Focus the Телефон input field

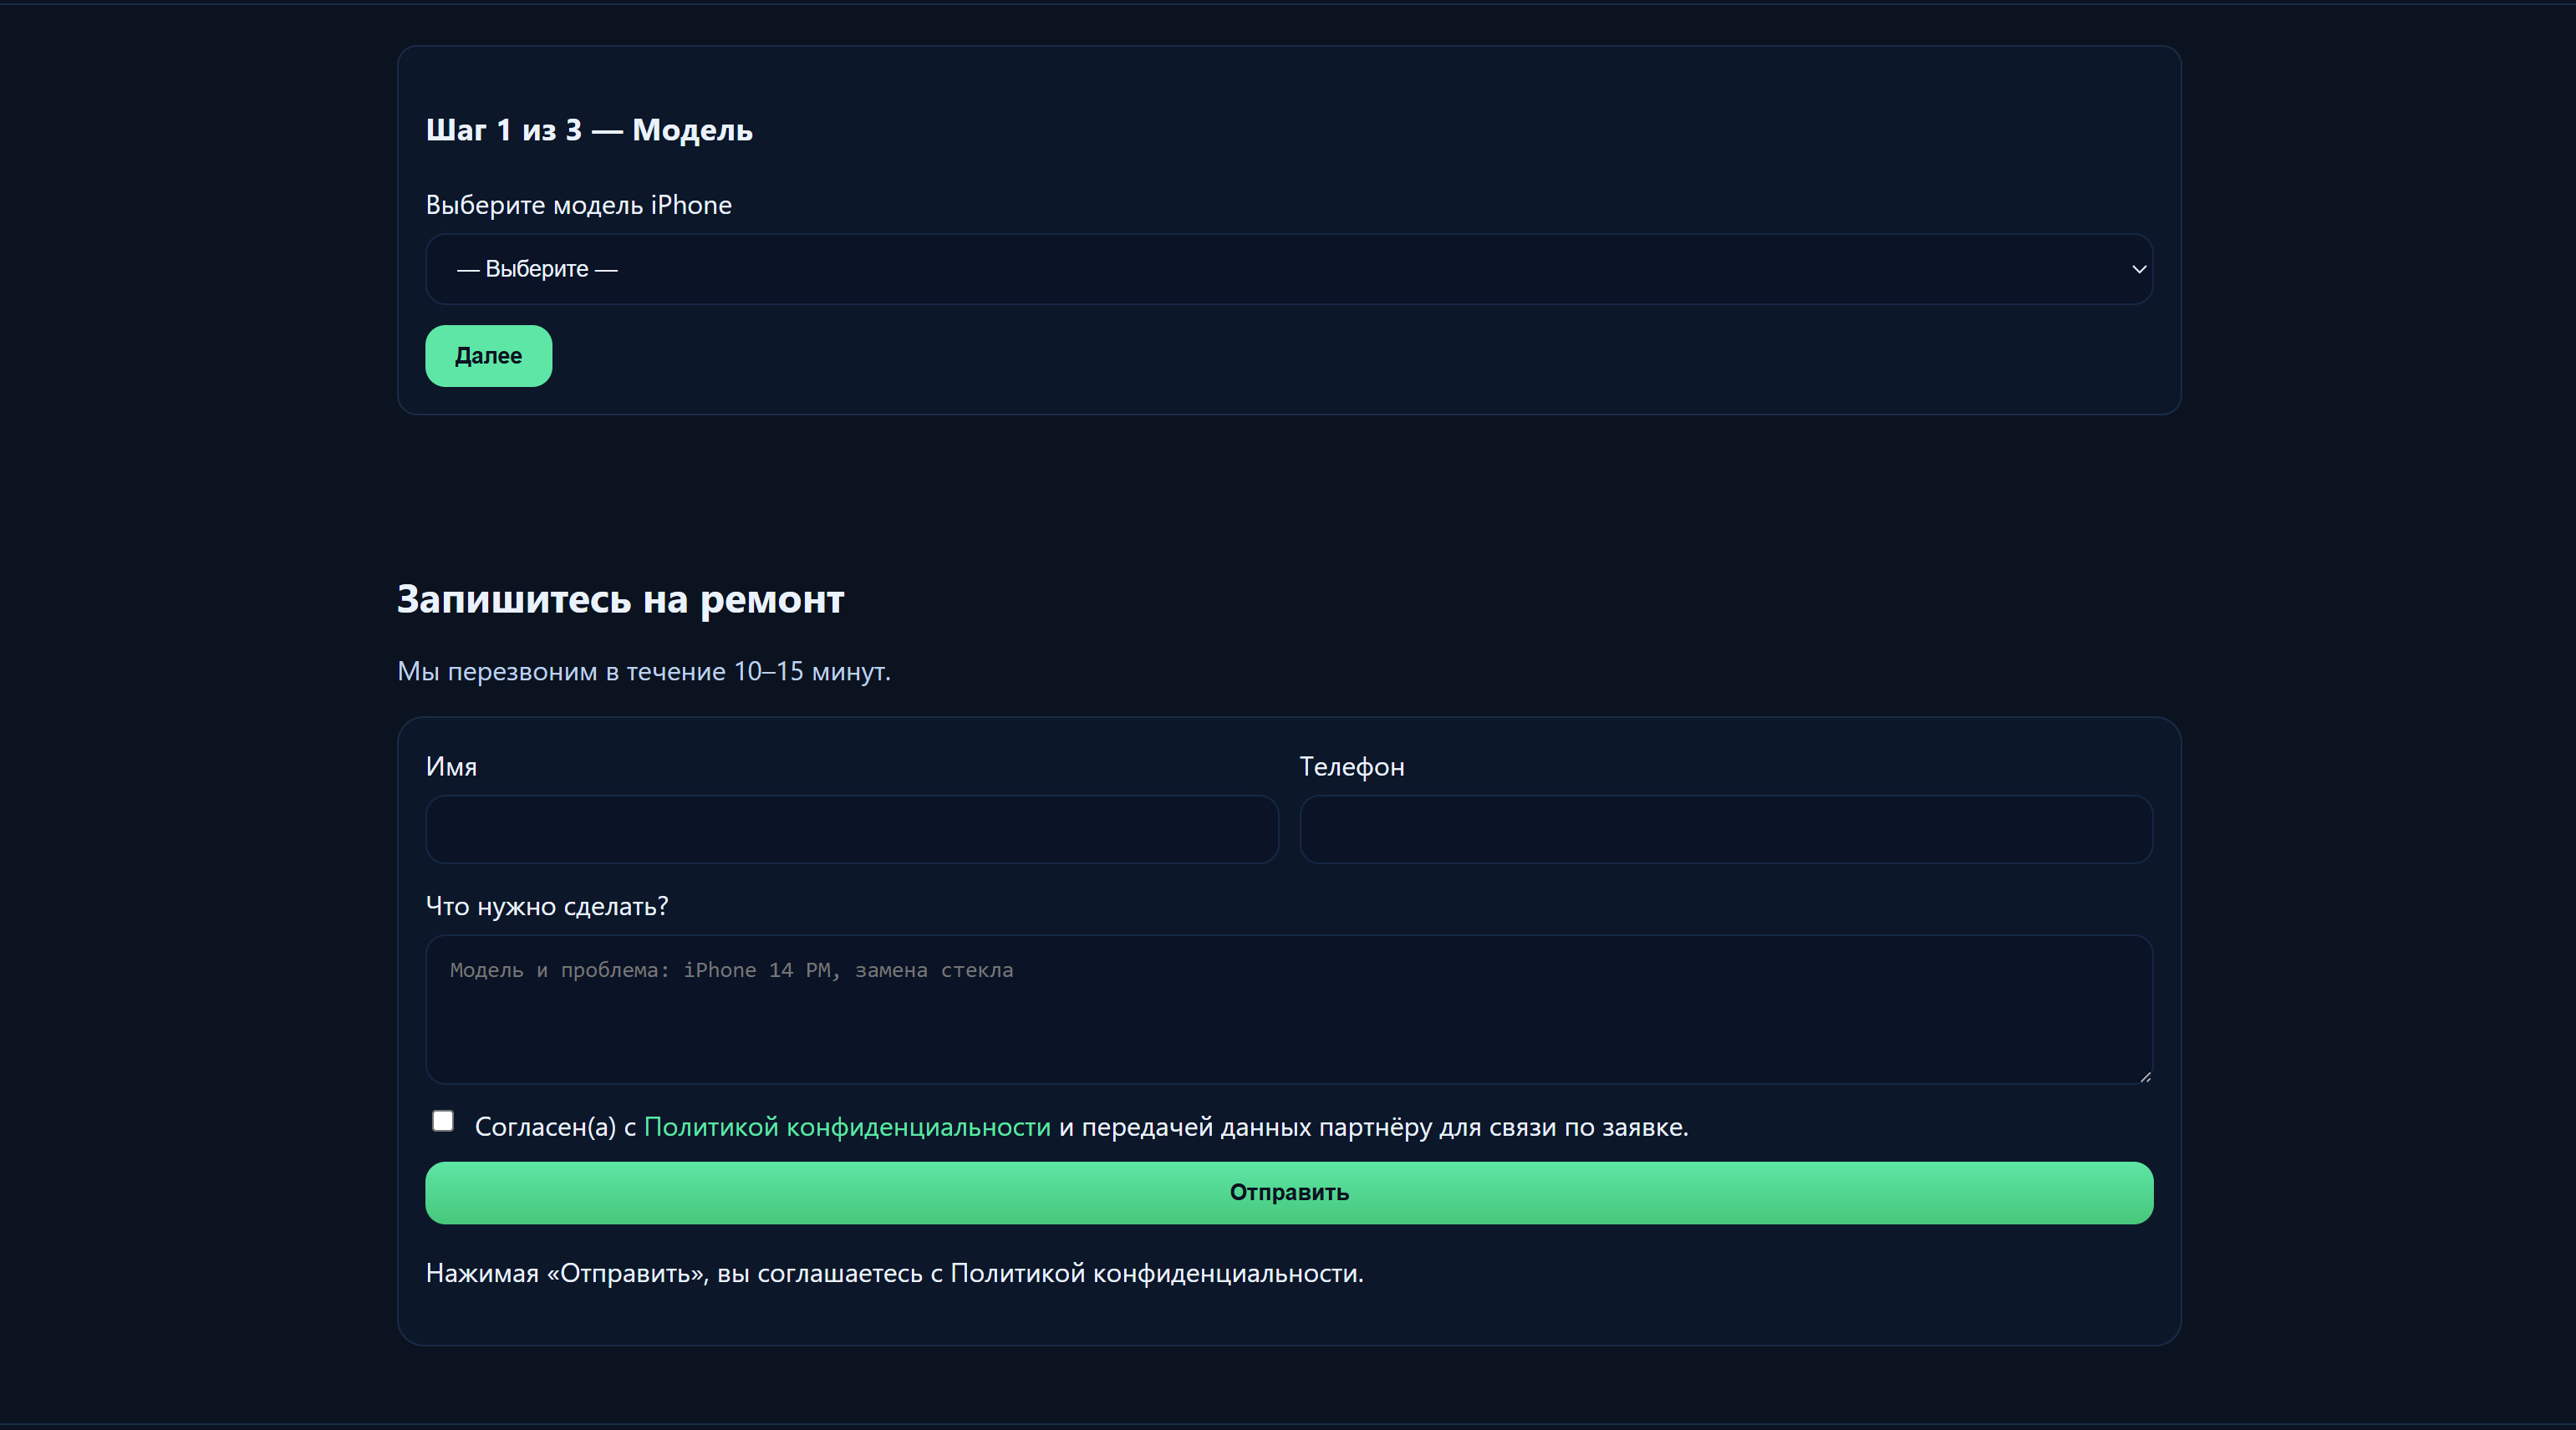pos(1725,829)
